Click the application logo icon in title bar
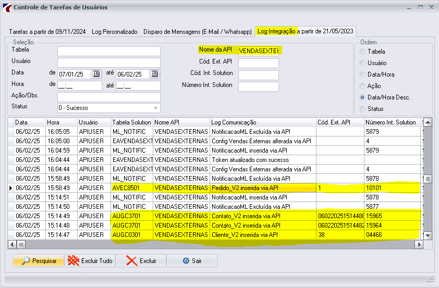The width and height of the screenshot is (439, 288). (x=7, y=7)
